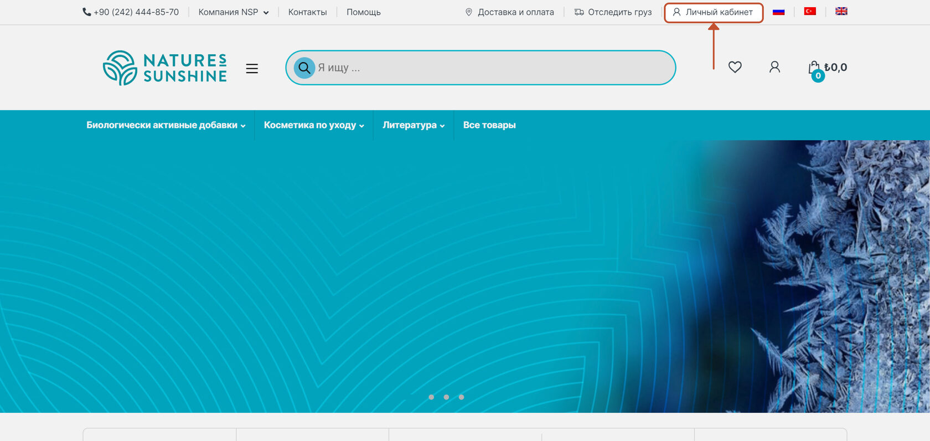Expand the Литература menu

pyautogui.click(x=414, y=125)
